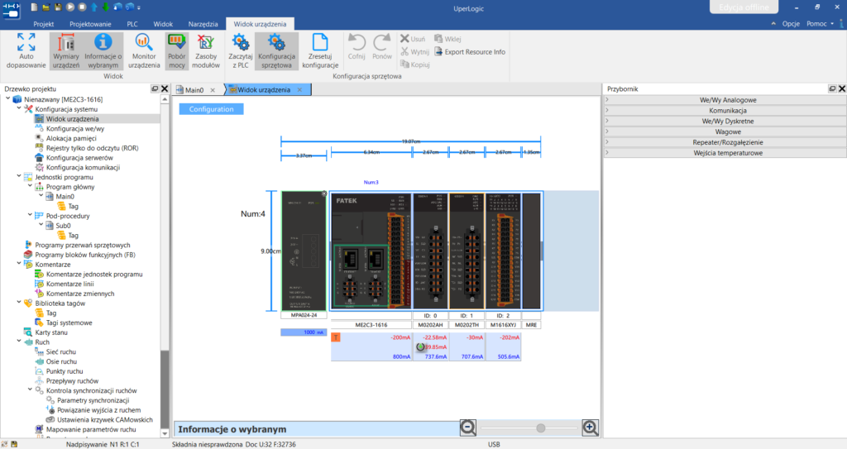The width and height of the screenshot is (847, 449).
Task: Select the M0202AH module image
Action: click(430, 251)
